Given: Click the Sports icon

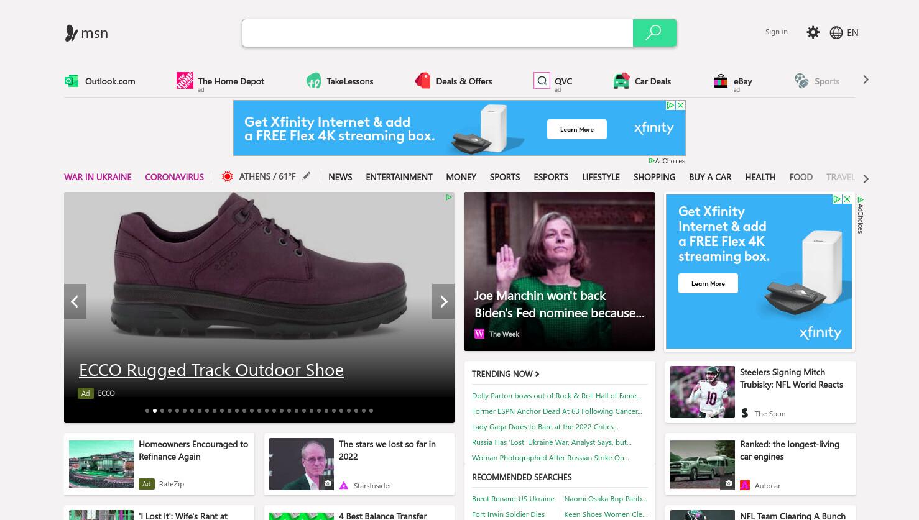Looking at the screenshot, I should [801, 81].
